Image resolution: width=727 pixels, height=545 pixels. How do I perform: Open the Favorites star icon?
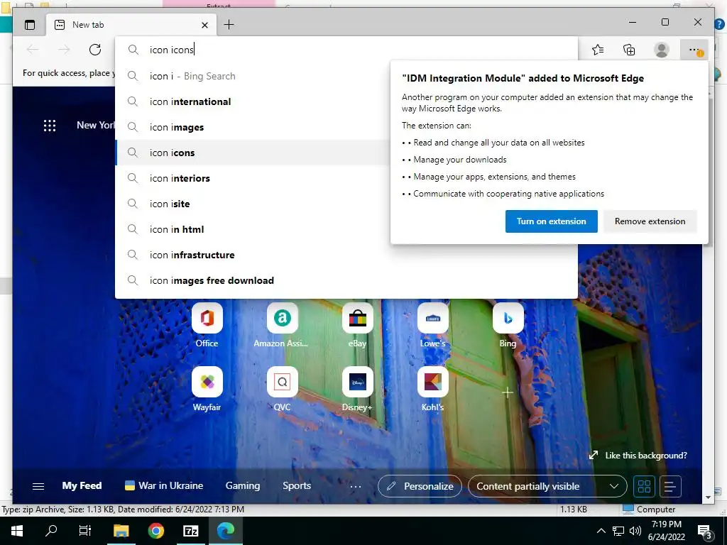click(598, 50)
